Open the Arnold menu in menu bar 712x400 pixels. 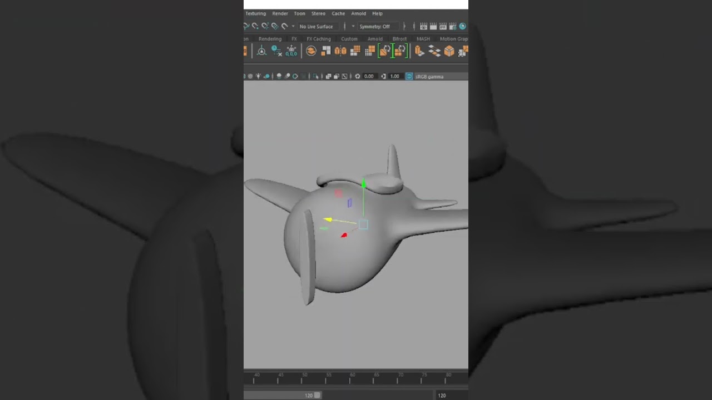coord(359,13)
